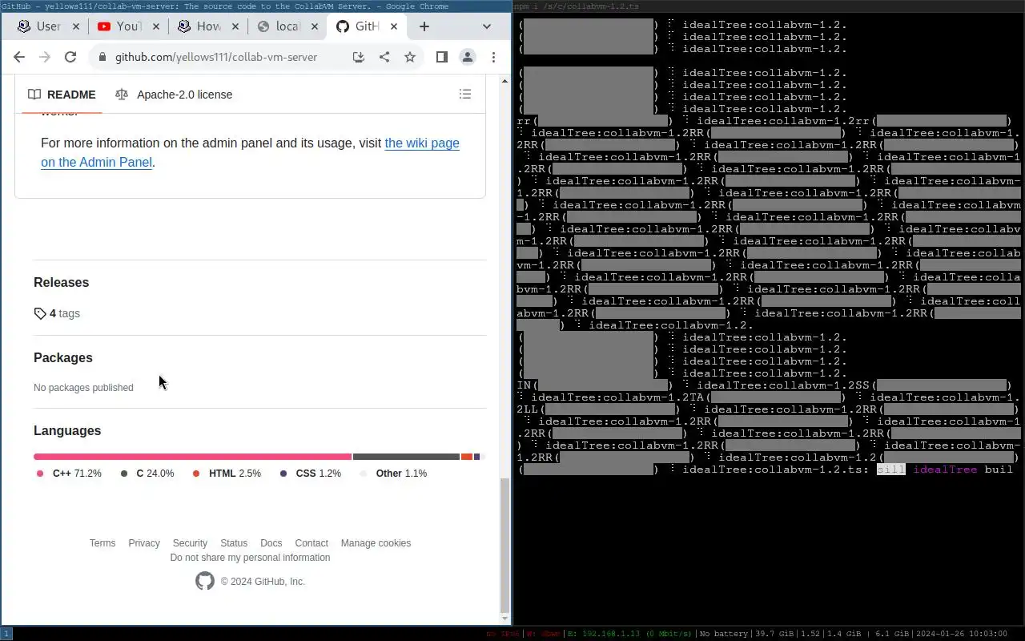Open the Packages heading link
This screenshot has height=641, width=1025.
(63, 357)
